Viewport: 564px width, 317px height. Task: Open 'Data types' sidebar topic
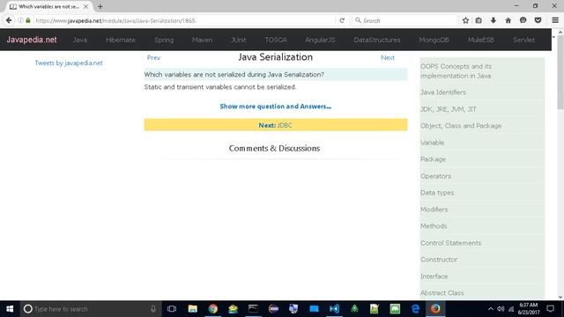pyautogui.click(x=437, y=193)
